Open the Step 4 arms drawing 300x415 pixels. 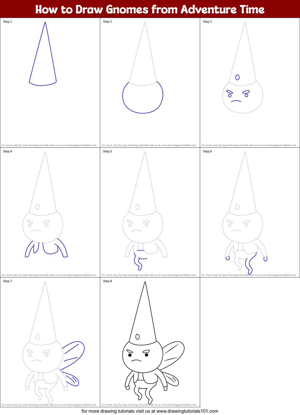click(45, 205)
